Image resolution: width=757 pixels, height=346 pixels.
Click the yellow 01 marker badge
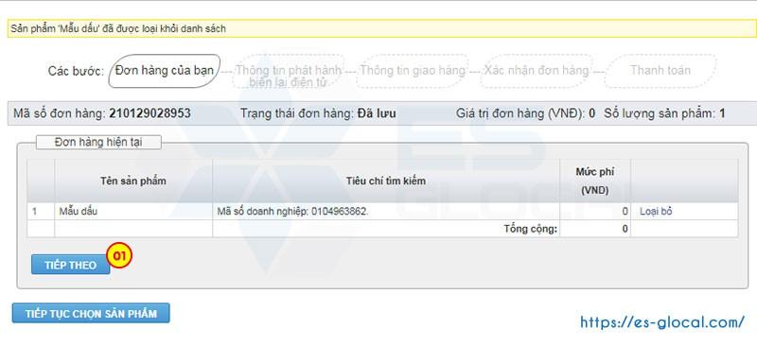tap(119, 256)
